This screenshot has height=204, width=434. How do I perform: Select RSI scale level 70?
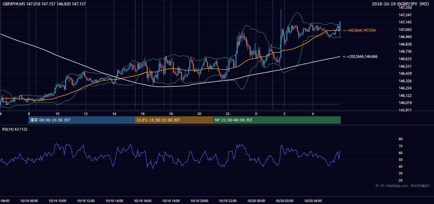(400, 146)
